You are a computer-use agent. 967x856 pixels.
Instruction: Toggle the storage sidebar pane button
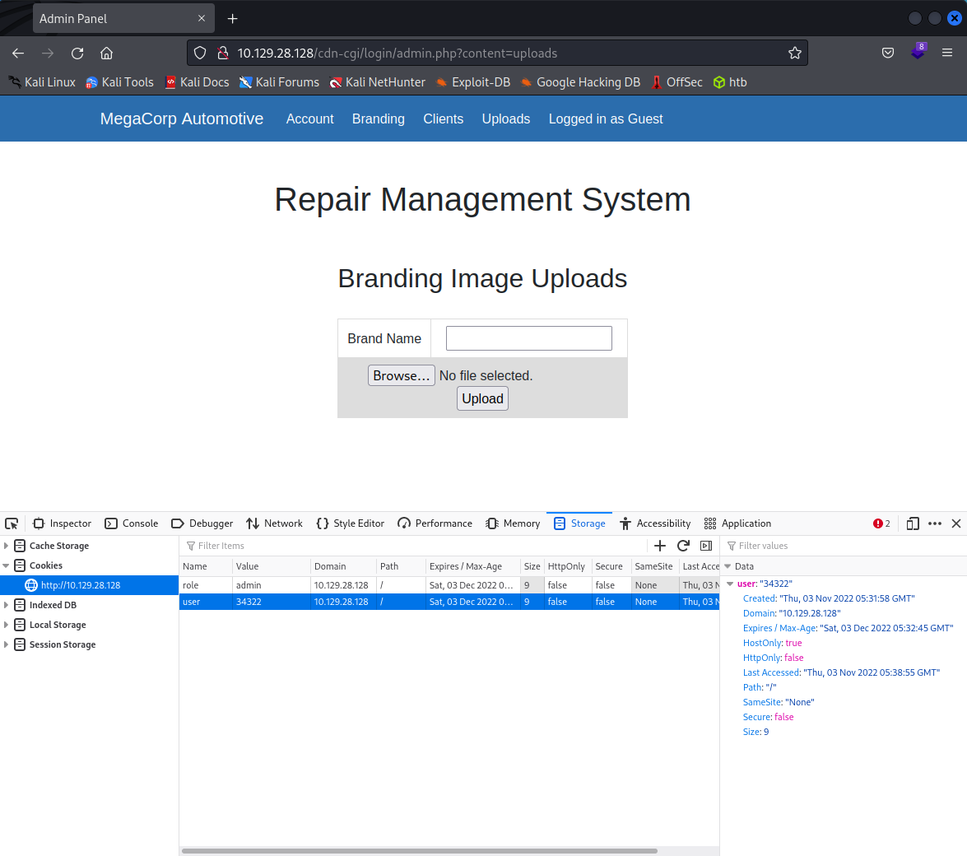[x=705, y=546]
